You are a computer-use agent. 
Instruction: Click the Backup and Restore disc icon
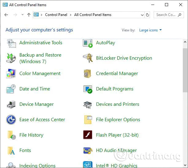[11, 58]
